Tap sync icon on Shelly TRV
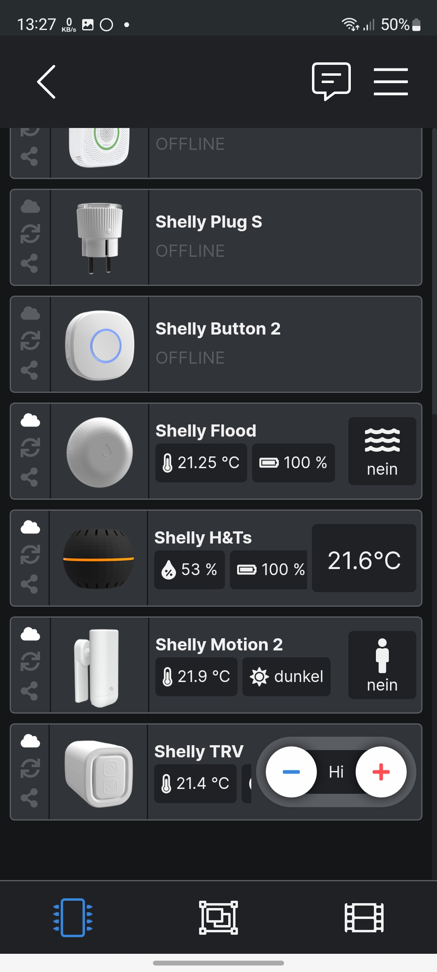 pyautogui.click(x=30, y=769)
